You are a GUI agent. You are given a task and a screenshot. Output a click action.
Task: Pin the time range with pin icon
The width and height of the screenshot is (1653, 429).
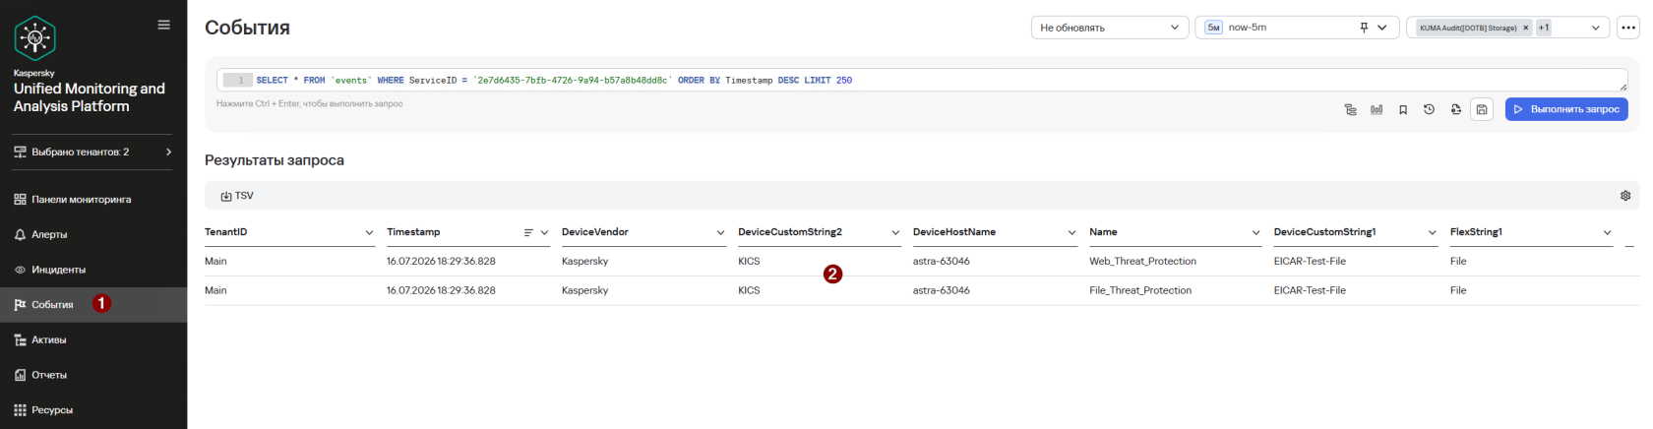coord(1364,28)
